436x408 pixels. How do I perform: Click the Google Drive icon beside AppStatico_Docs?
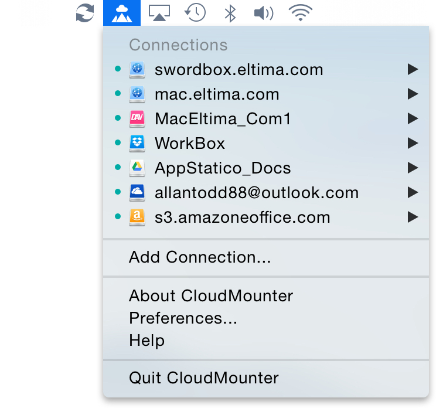[x=137, y=168]
